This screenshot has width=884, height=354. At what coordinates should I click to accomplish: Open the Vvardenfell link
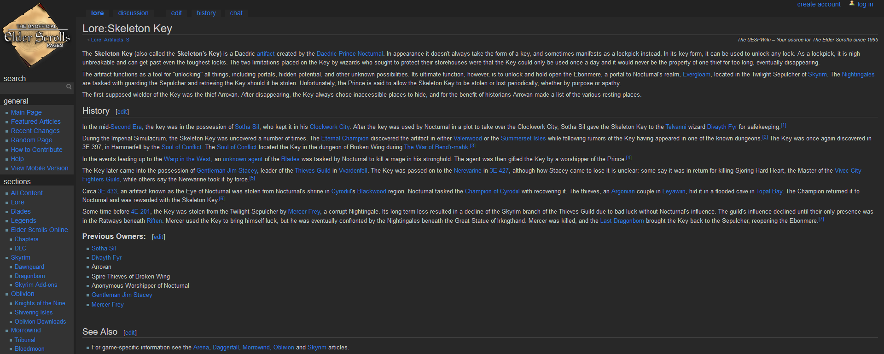[x=353, y=171]
